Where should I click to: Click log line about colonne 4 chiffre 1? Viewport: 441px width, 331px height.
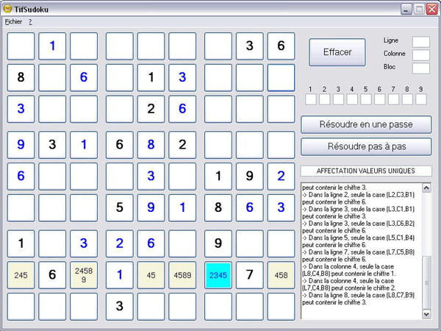coord(348,270)
